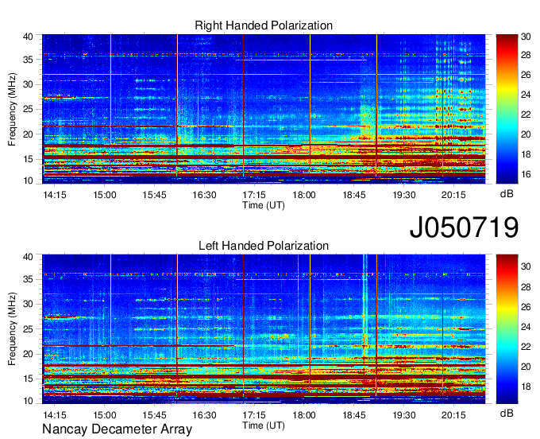Image resolution: width=540 pixels, height=439 pixels.
Task: Click the "dB" label below the upper colorbar
Action: click(x=507, y=194)
